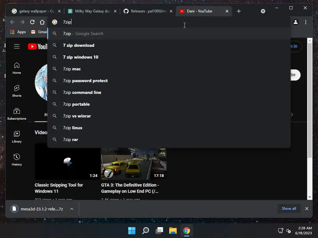Screen dimensions: 318x238
Task: Pick 7zip password protect suggestion
Action: pos(169,81)
